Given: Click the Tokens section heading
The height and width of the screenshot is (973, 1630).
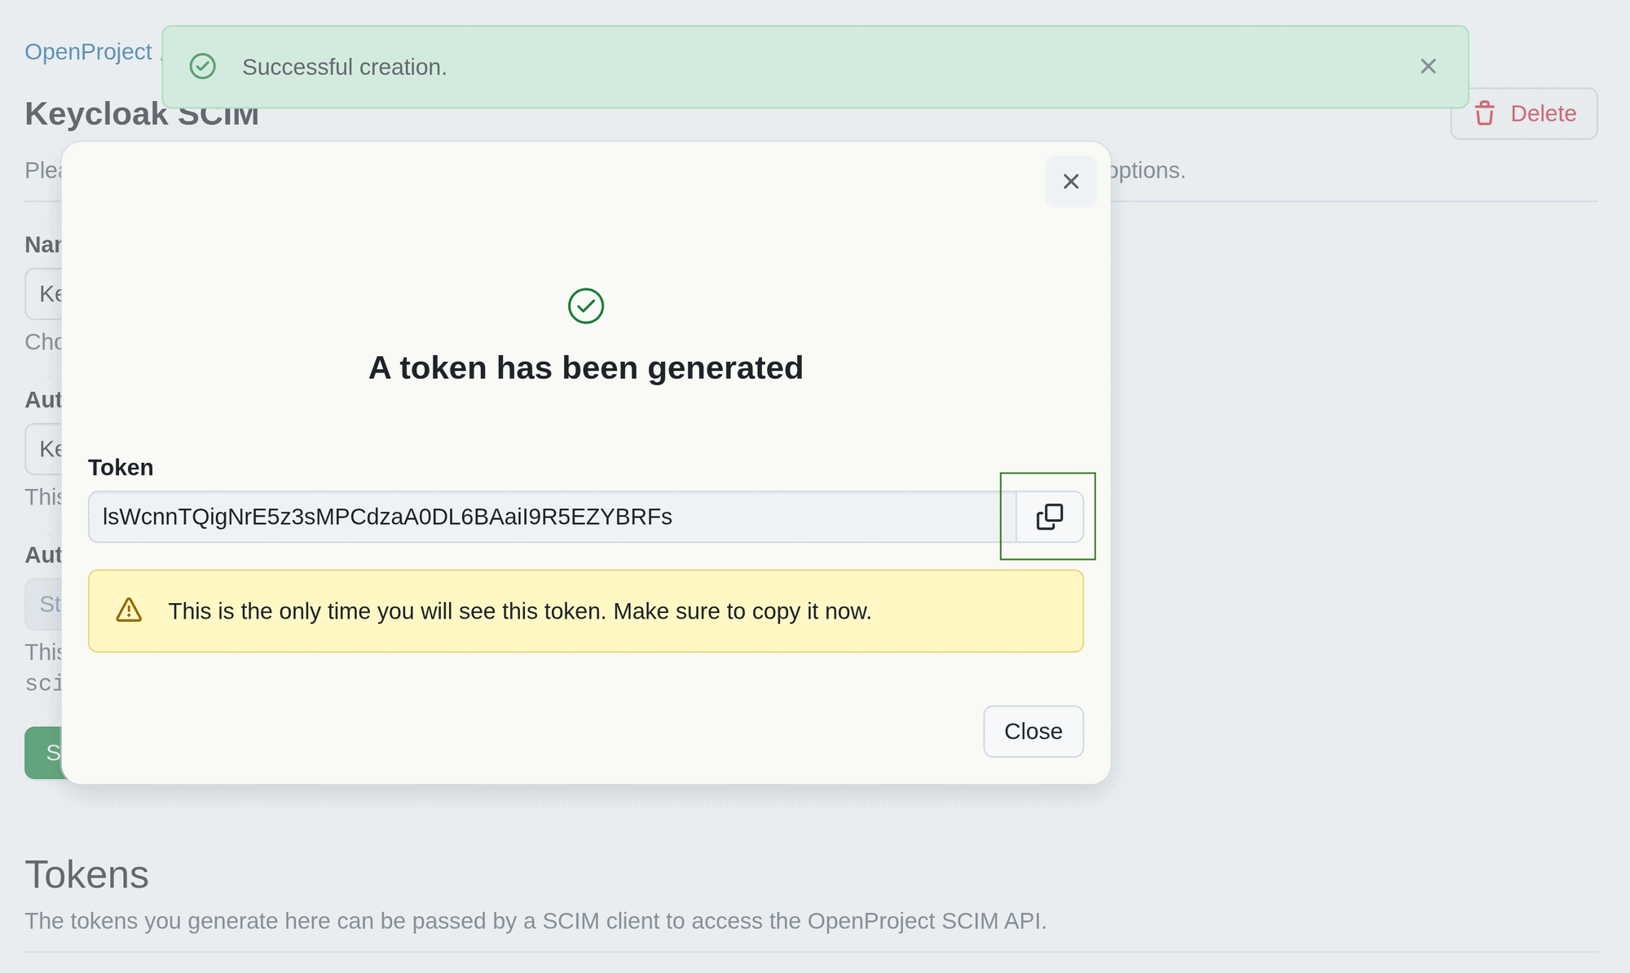Looking at the screenshot, I should click(87, 873).
